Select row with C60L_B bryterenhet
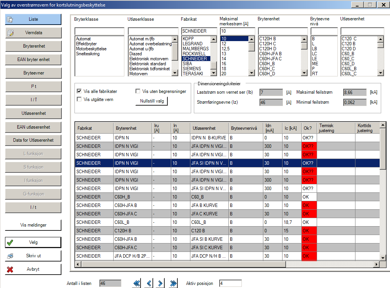Image resolution: width=390 pixels, height=288 pixels. pyautogui.click(x=227, y=222)
